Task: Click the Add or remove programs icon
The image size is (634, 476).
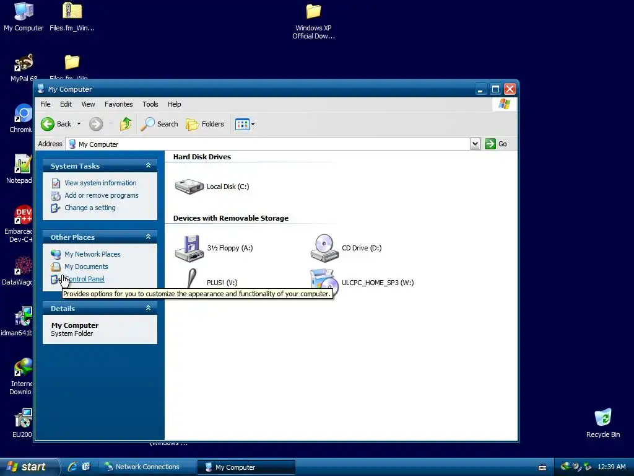Action: click(55, 195)
